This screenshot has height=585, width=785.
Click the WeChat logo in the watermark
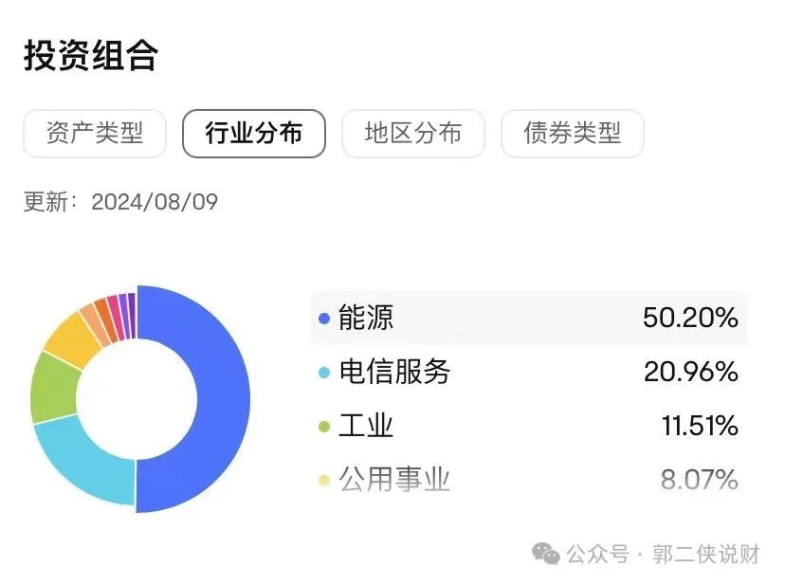(x=546, y=554)
